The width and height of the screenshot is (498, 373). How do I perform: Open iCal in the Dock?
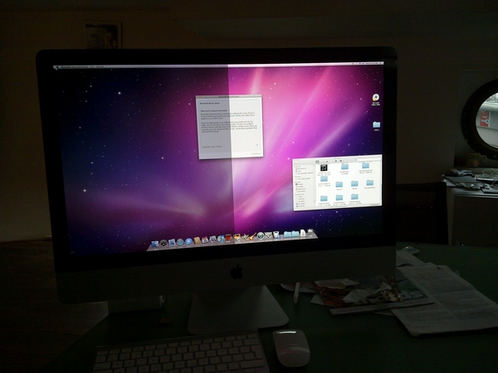click(205, 240)
